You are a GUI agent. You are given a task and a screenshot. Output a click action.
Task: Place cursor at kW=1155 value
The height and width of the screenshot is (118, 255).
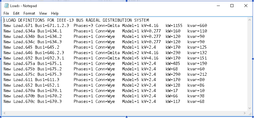pyautogui.click(x=174, y=25)
